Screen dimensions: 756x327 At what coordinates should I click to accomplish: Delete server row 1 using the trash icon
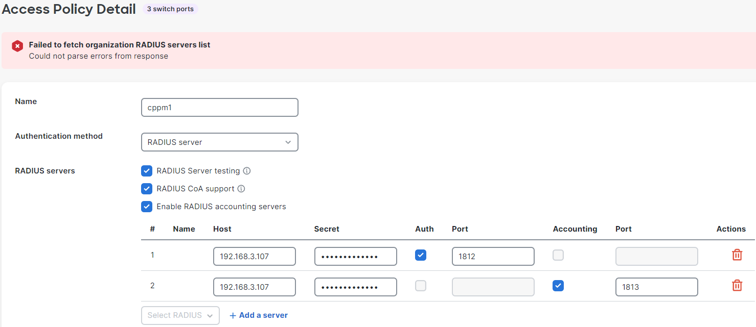(737, 255)
